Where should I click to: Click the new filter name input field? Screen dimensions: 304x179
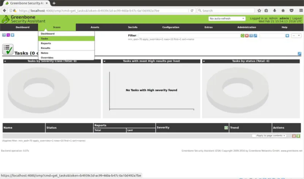coord(272,36)
